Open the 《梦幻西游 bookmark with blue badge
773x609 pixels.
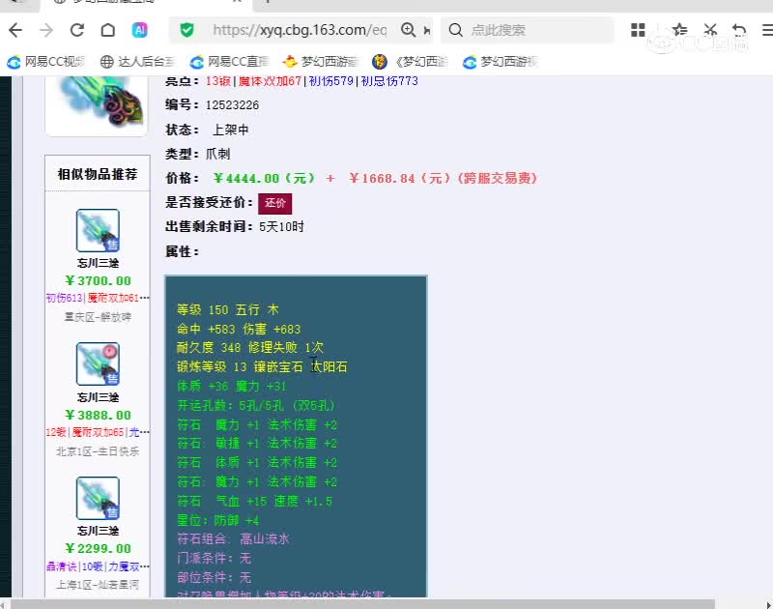(x=410, y=62)
